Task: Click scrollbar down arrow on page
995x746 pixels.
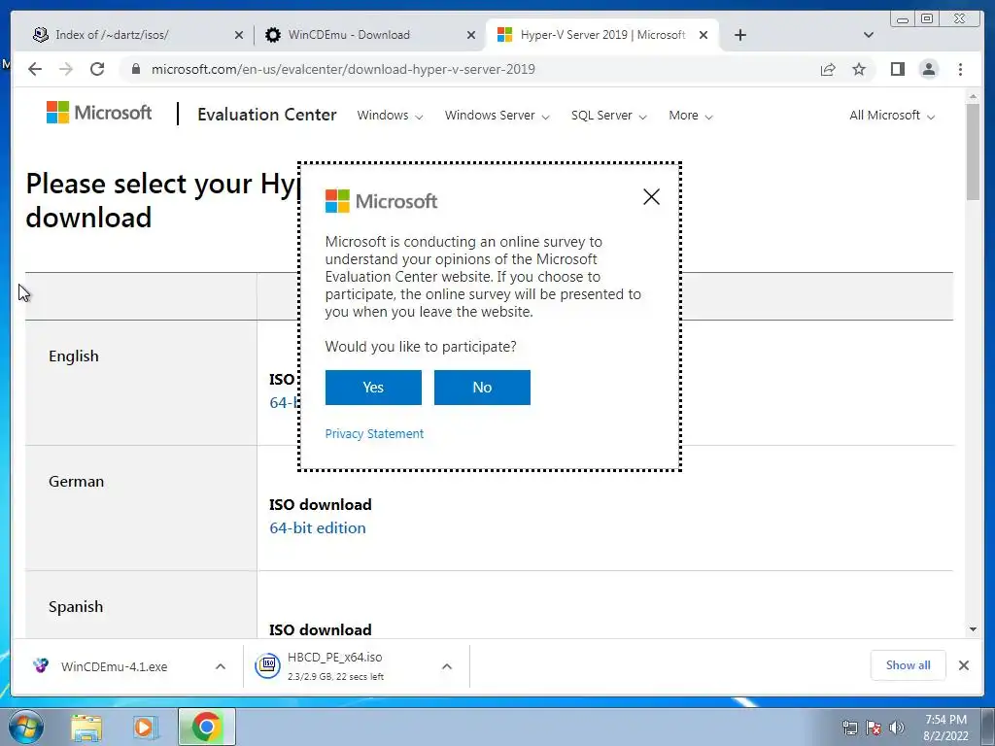Action: click(x=973, y=629)
